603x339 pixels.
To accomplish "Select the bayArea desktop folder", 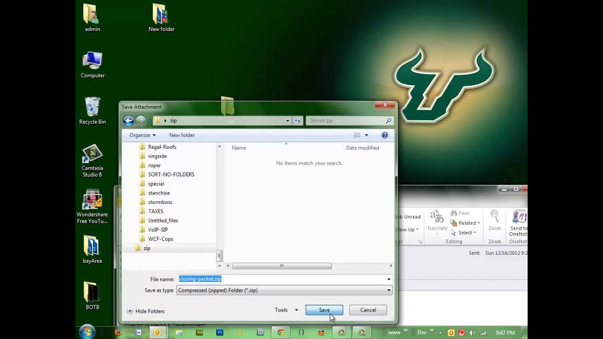I will point(92,250).
